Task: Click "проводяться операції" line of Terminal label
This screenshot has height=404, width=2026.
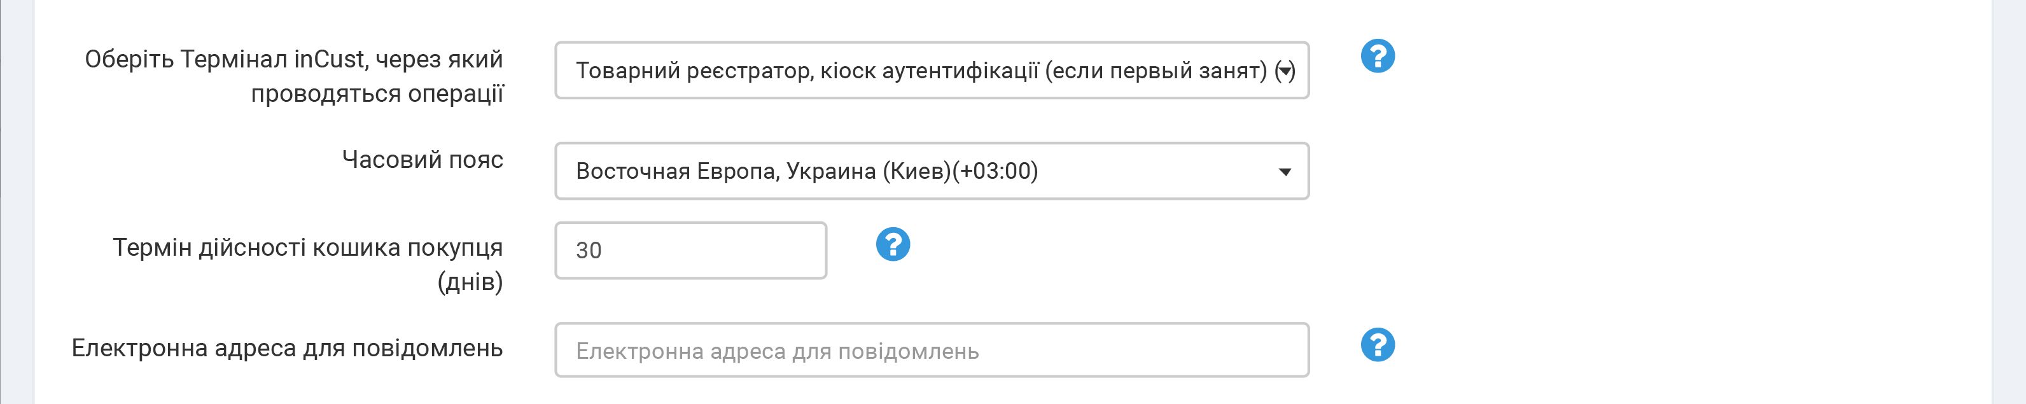Action: [377, 94]
